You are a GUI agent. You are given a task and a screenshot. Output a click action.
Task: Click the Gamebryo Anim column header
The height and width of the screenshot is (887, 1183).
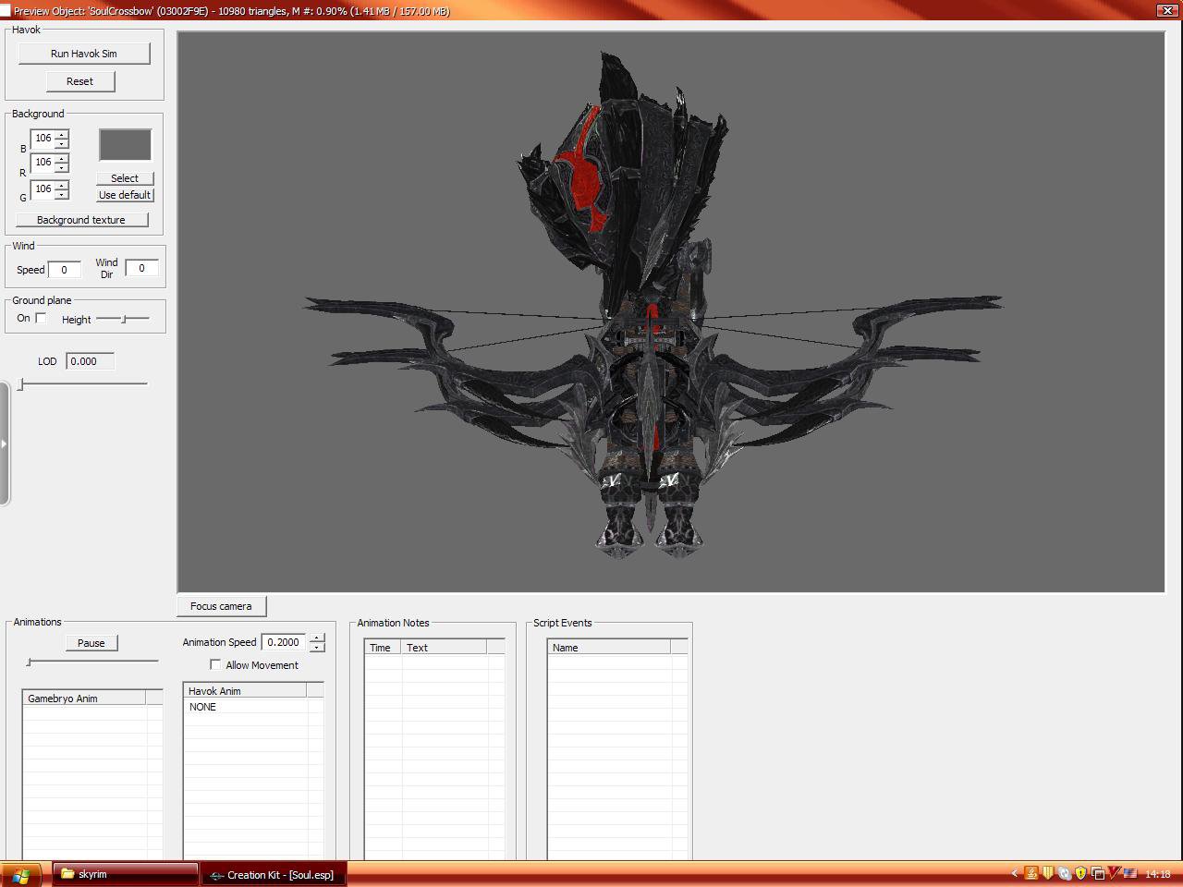[x=84, y=699]
